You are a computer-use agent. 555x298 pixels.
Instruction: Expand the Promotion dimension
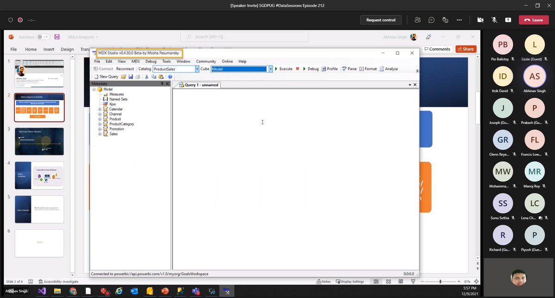99,129
